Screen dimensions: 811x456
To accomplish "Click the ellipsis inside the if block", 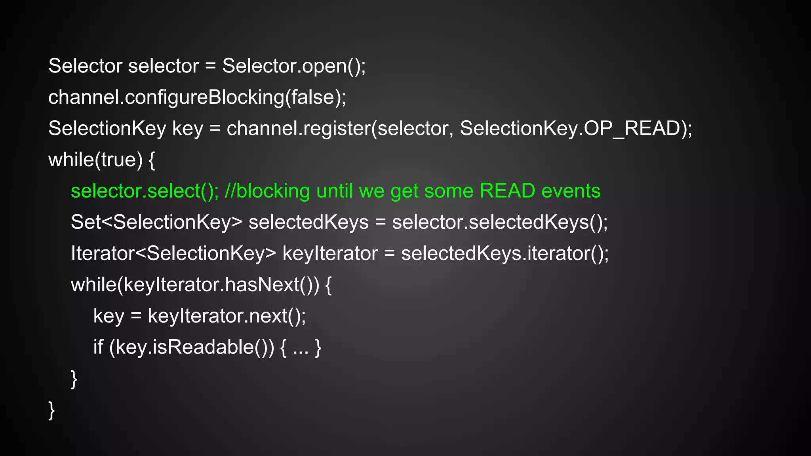I will [301, 347].
